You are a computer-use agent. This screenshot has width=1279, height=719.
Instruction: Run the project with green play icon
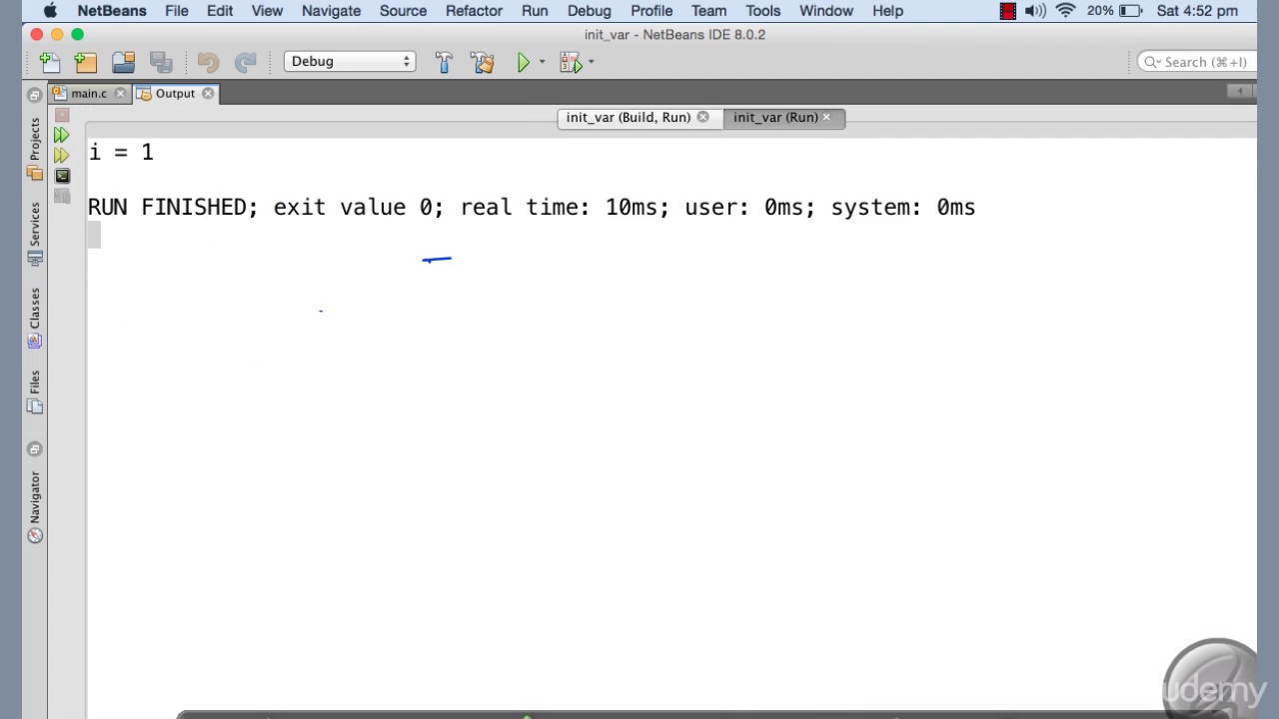pos(523,62)
